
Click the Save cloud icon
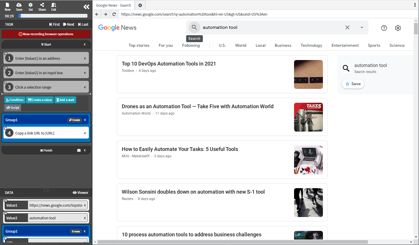[19, 7]
